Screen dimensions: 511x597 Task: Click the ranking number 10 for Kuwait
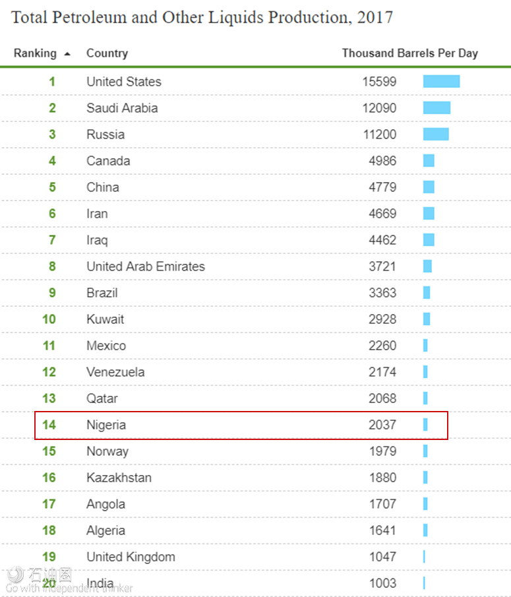(49, 319)
